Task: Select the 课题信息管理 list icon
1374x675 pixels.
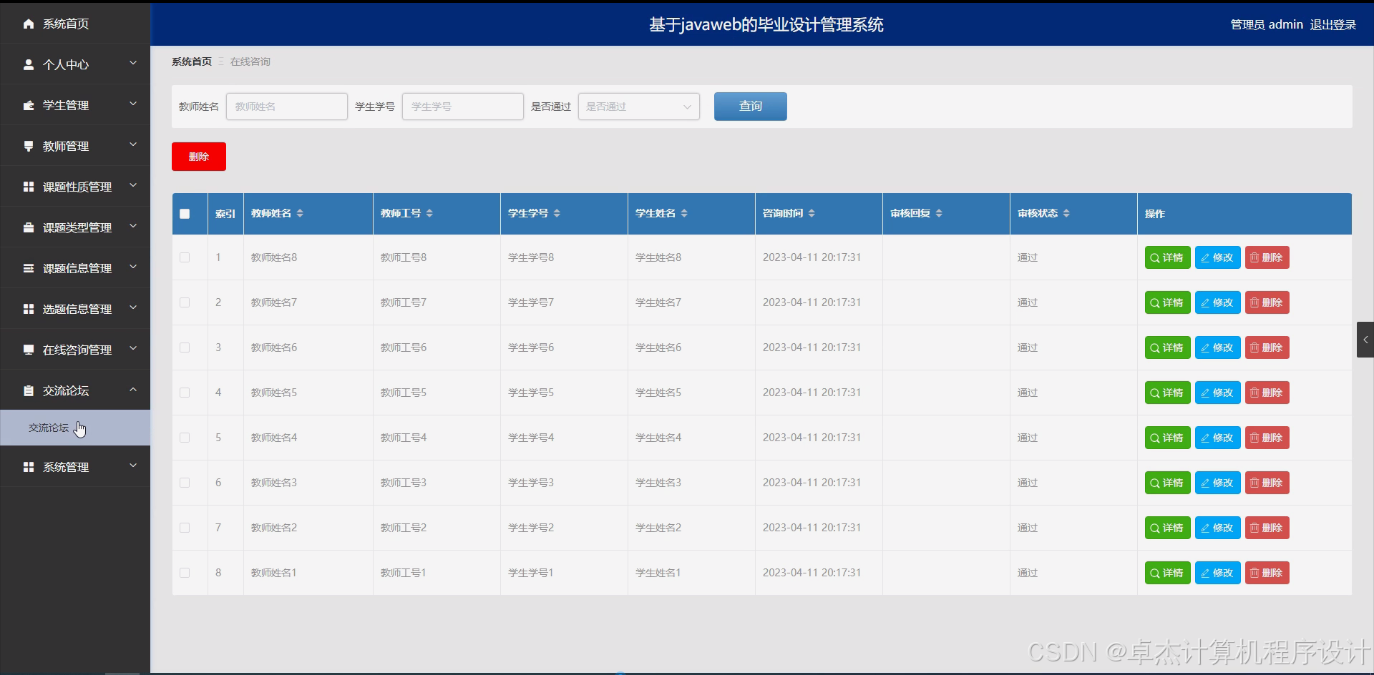Action: coord(29,267)
